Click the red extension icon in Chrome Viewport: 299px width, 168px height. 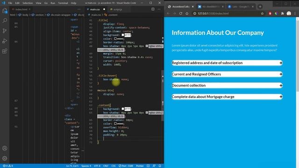(270, 14)
